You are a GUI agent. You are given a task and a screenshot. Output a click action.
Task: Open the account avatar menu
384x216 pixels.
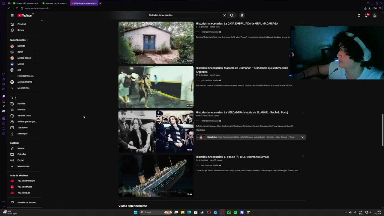375,15
